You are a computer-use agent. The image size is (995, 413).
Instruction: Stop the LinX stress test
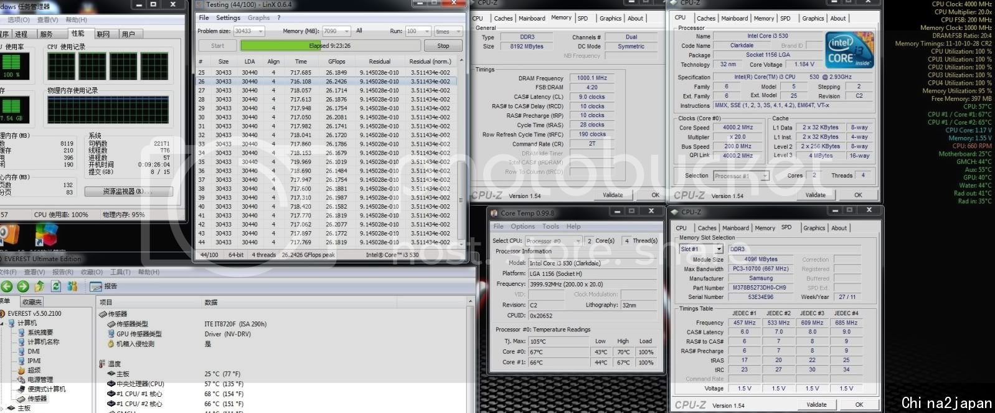pyautogui.click(x=443, y=46)
